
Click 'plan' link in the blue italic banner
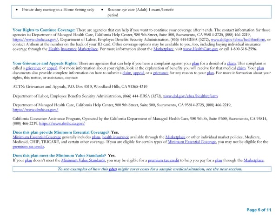[112, 169]
